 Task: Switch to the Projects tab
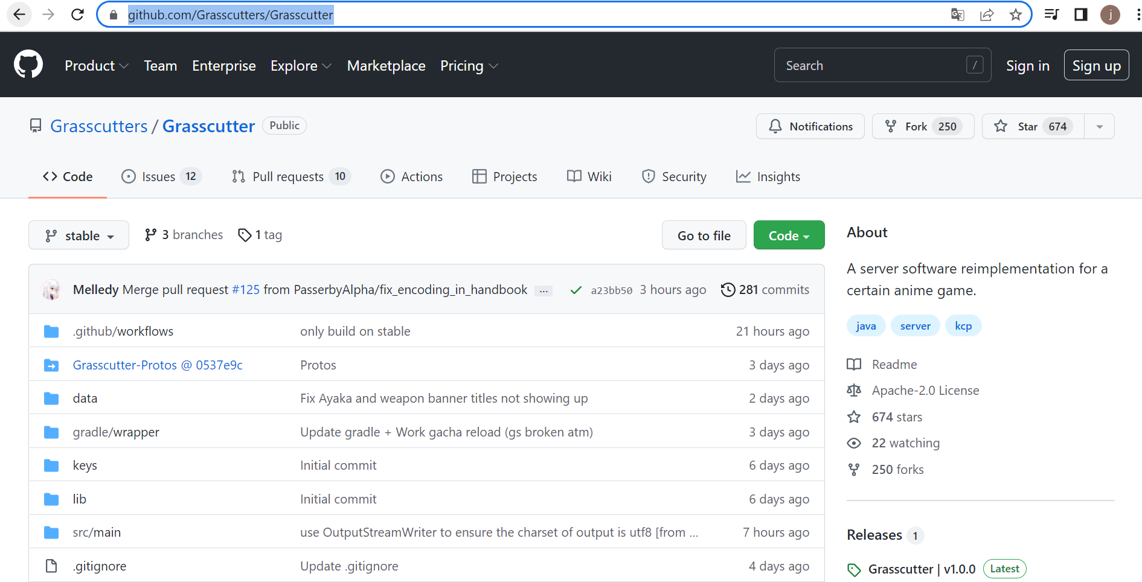point(504,176)
